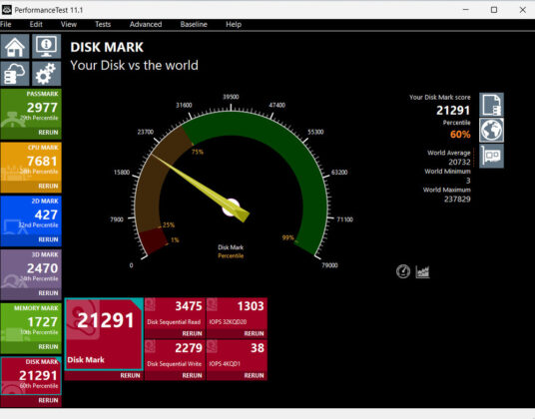Viewport: 535px width, 419px height.
Task: Open the Baseline menu
Action: click(194, 25)
